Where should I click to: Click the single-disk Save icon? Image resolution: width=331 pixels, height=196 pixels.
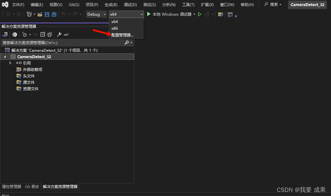(x=47, y=14)
